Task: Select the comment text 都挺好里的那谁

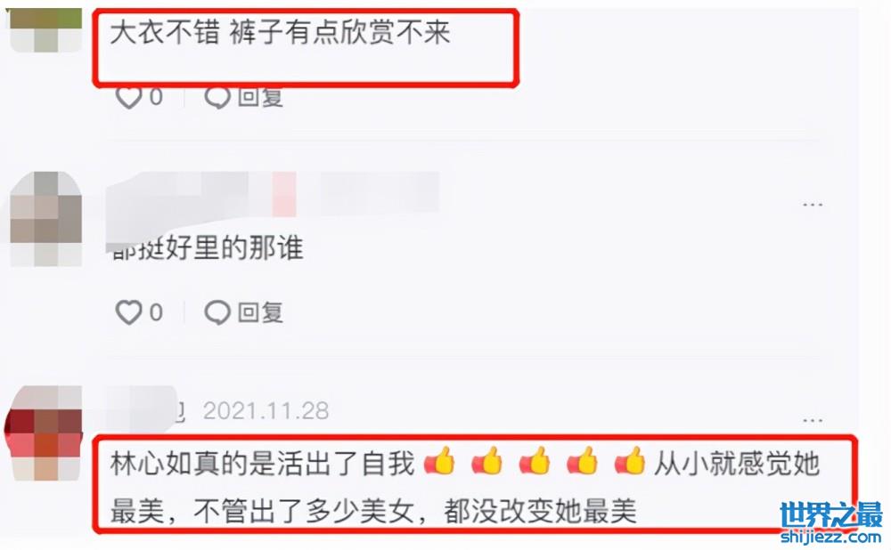Action: (207, 248)
